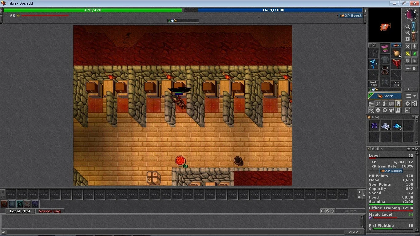The width and height of the screenshot is (420, 236).
Task: Toggle the PvP hand mode button
Action: click(x=411, y=69)
